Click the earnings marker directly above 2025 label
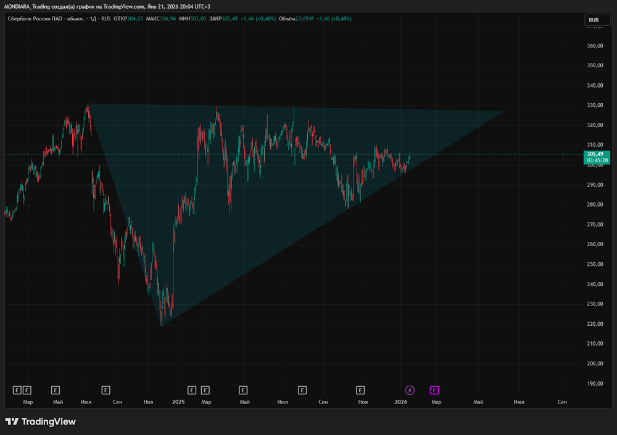This screenshot has height=435, width=617. click(x=191, y=390)
